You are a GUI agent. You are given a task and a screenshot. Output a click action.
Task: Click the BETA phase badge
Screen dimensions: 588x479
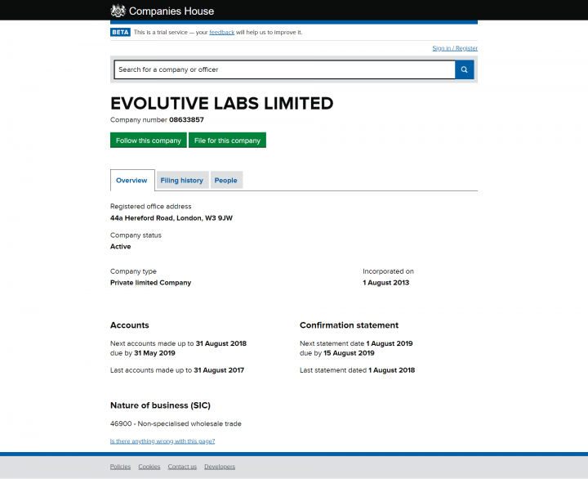120,32
